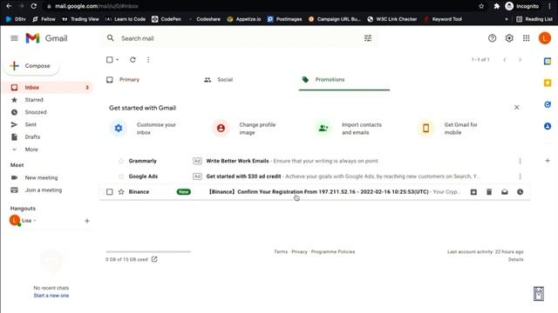Open Lisa's Hangouts status dropdown
Image resolution: width=558 pixels, height=313 pixels.
35,221
